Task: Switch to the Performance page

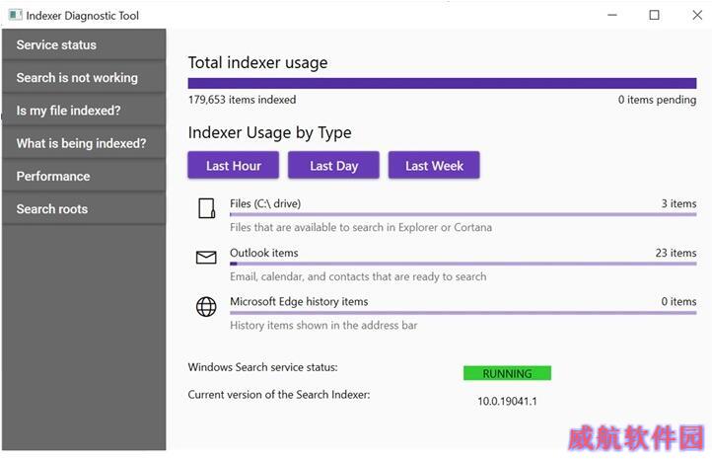Action: (84, 176)
